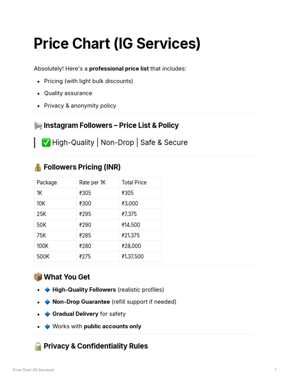Image resolution: width=289 pixels, height=386 pixels.
Task: Select the ₹1,37,500 total price cell
Action: click(133, 257)
